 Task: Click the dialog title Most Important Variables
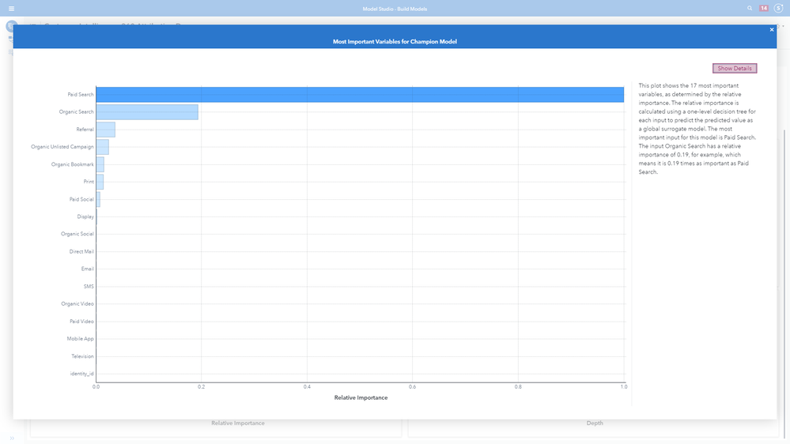(x=395, y=42)
